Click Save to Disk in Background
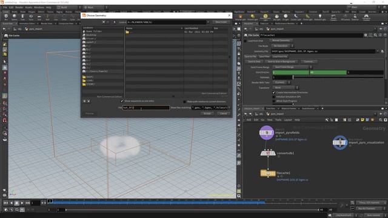 click(x=281, y=62)
